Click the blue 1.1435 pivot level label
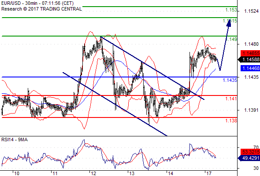The image size is (260, 176). (x=230, y=81)
